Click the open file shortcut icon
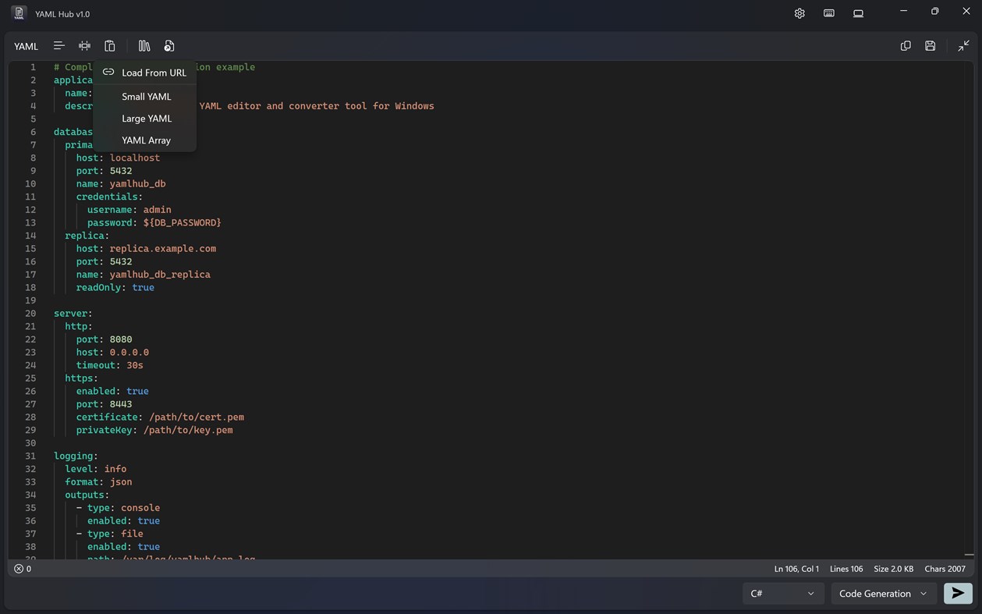 point(169,46)
